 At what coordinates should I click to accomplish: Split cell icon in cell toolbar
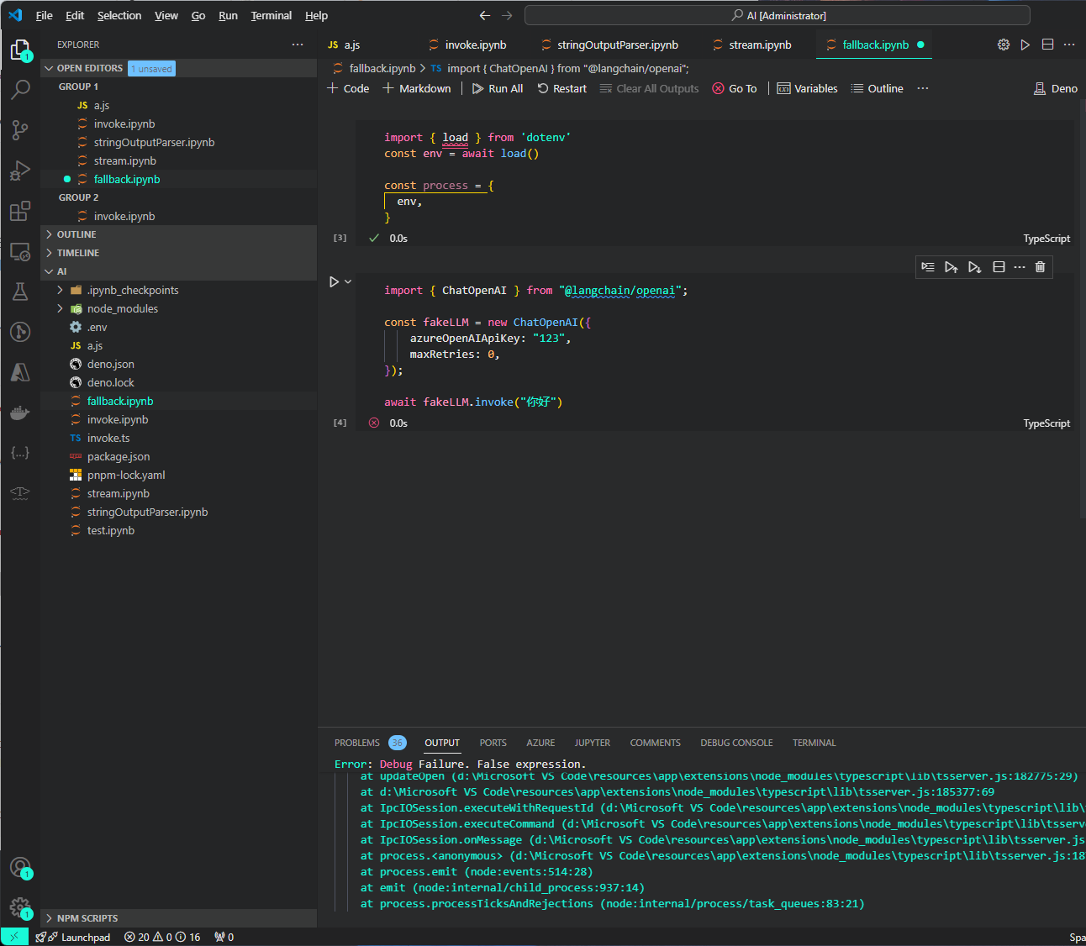tap(999, 266)
